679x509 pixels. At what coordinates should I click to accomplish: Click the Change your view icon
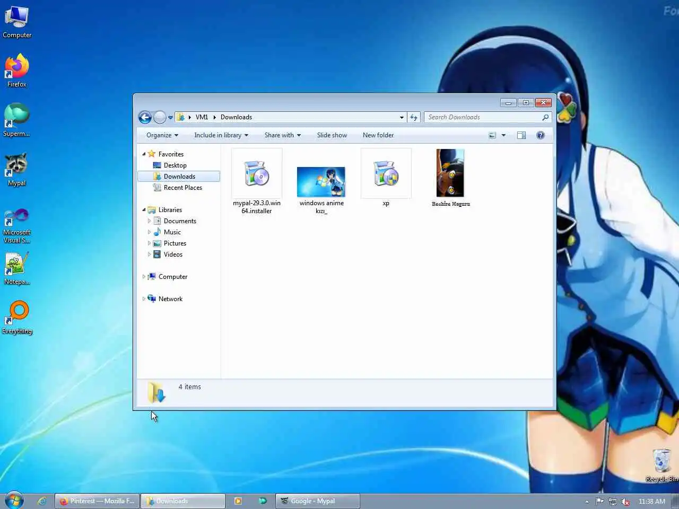pos(492,135)
